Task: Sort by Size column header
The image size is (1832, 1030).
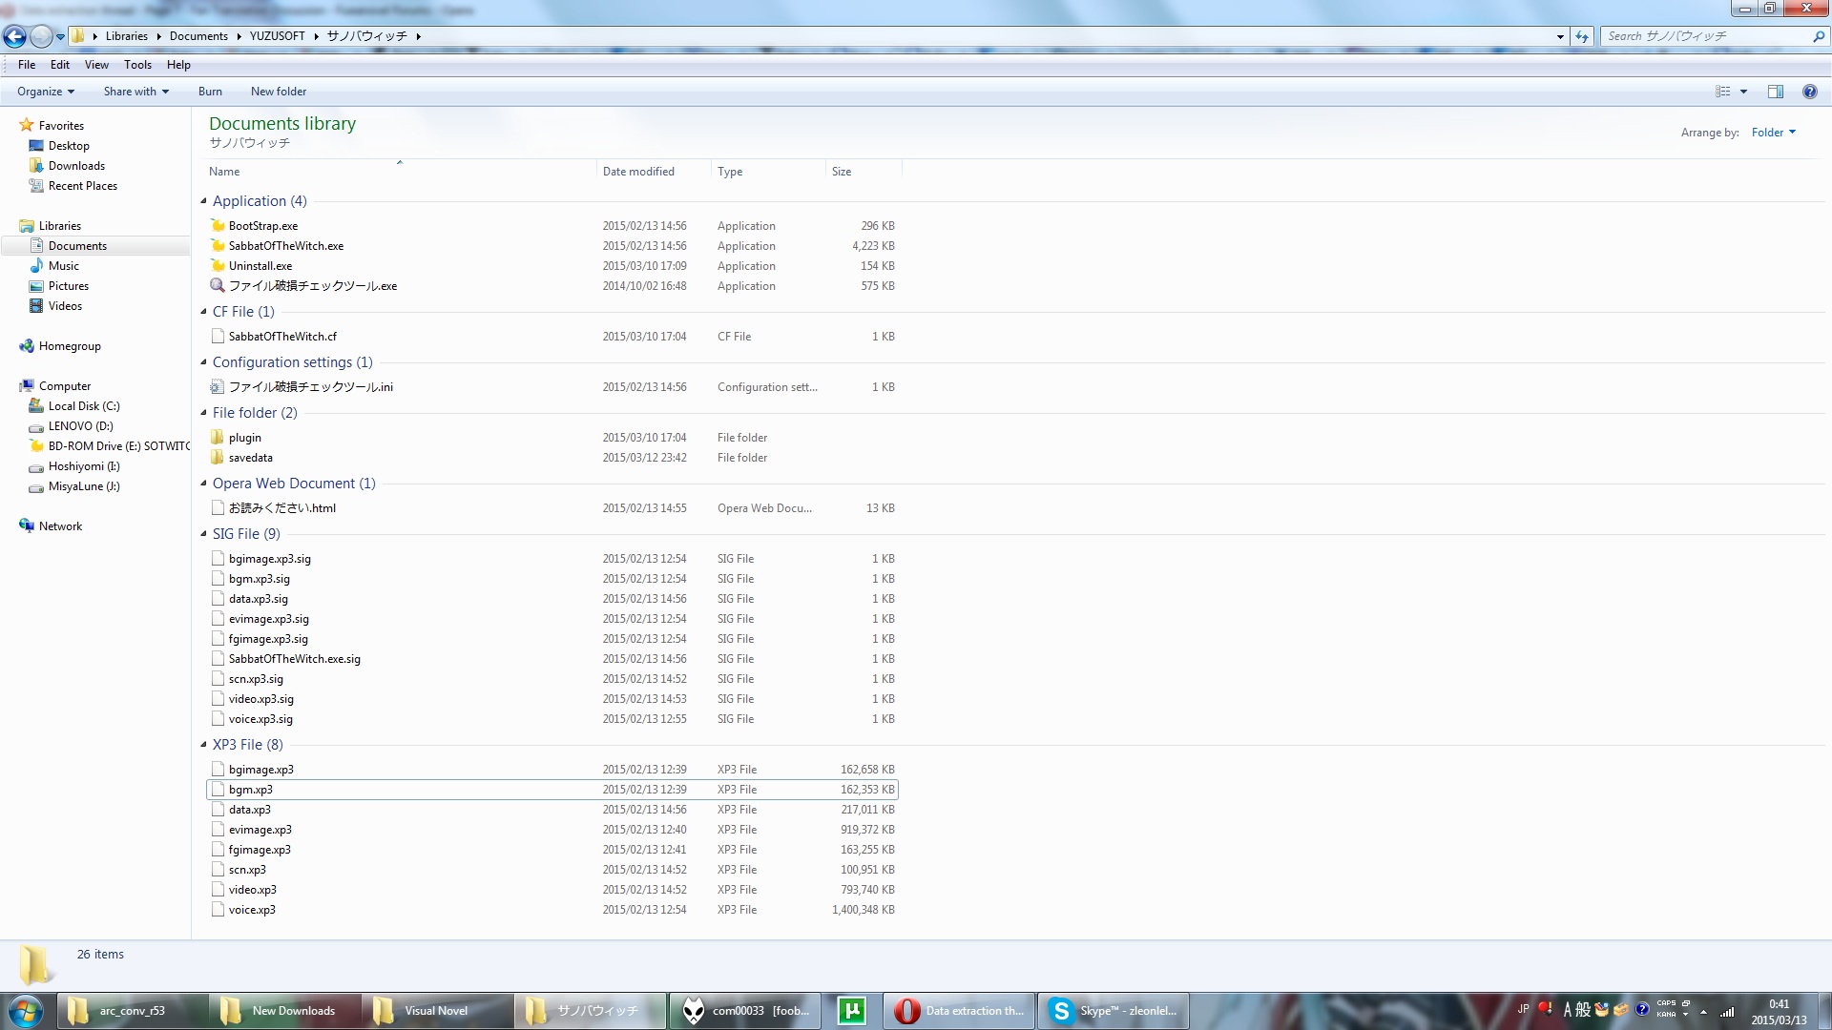Action: tap(864, 172)
